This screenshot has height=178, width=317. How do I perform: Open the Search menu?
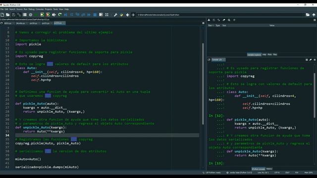(12, 9)
